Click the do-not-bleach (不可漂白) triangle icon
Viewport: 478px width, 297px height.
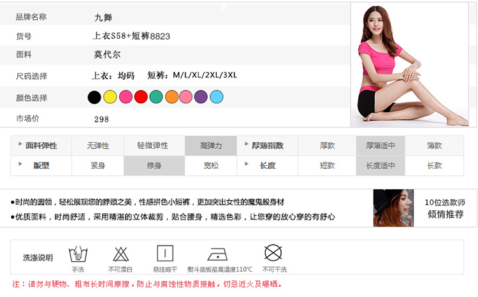click(x=121, y=252)
